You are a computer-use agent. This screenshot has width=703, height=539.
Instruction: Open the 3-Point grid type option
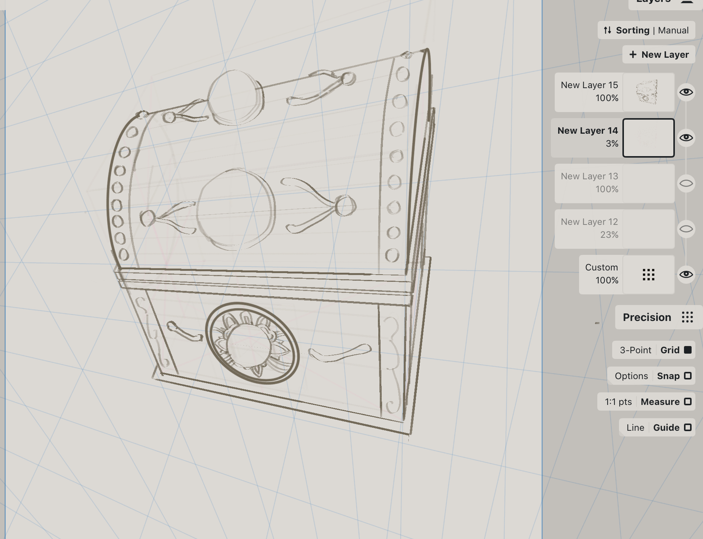click(635, 350)
